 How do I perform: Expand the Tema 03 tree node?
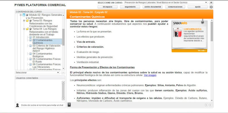click(24, 21)
